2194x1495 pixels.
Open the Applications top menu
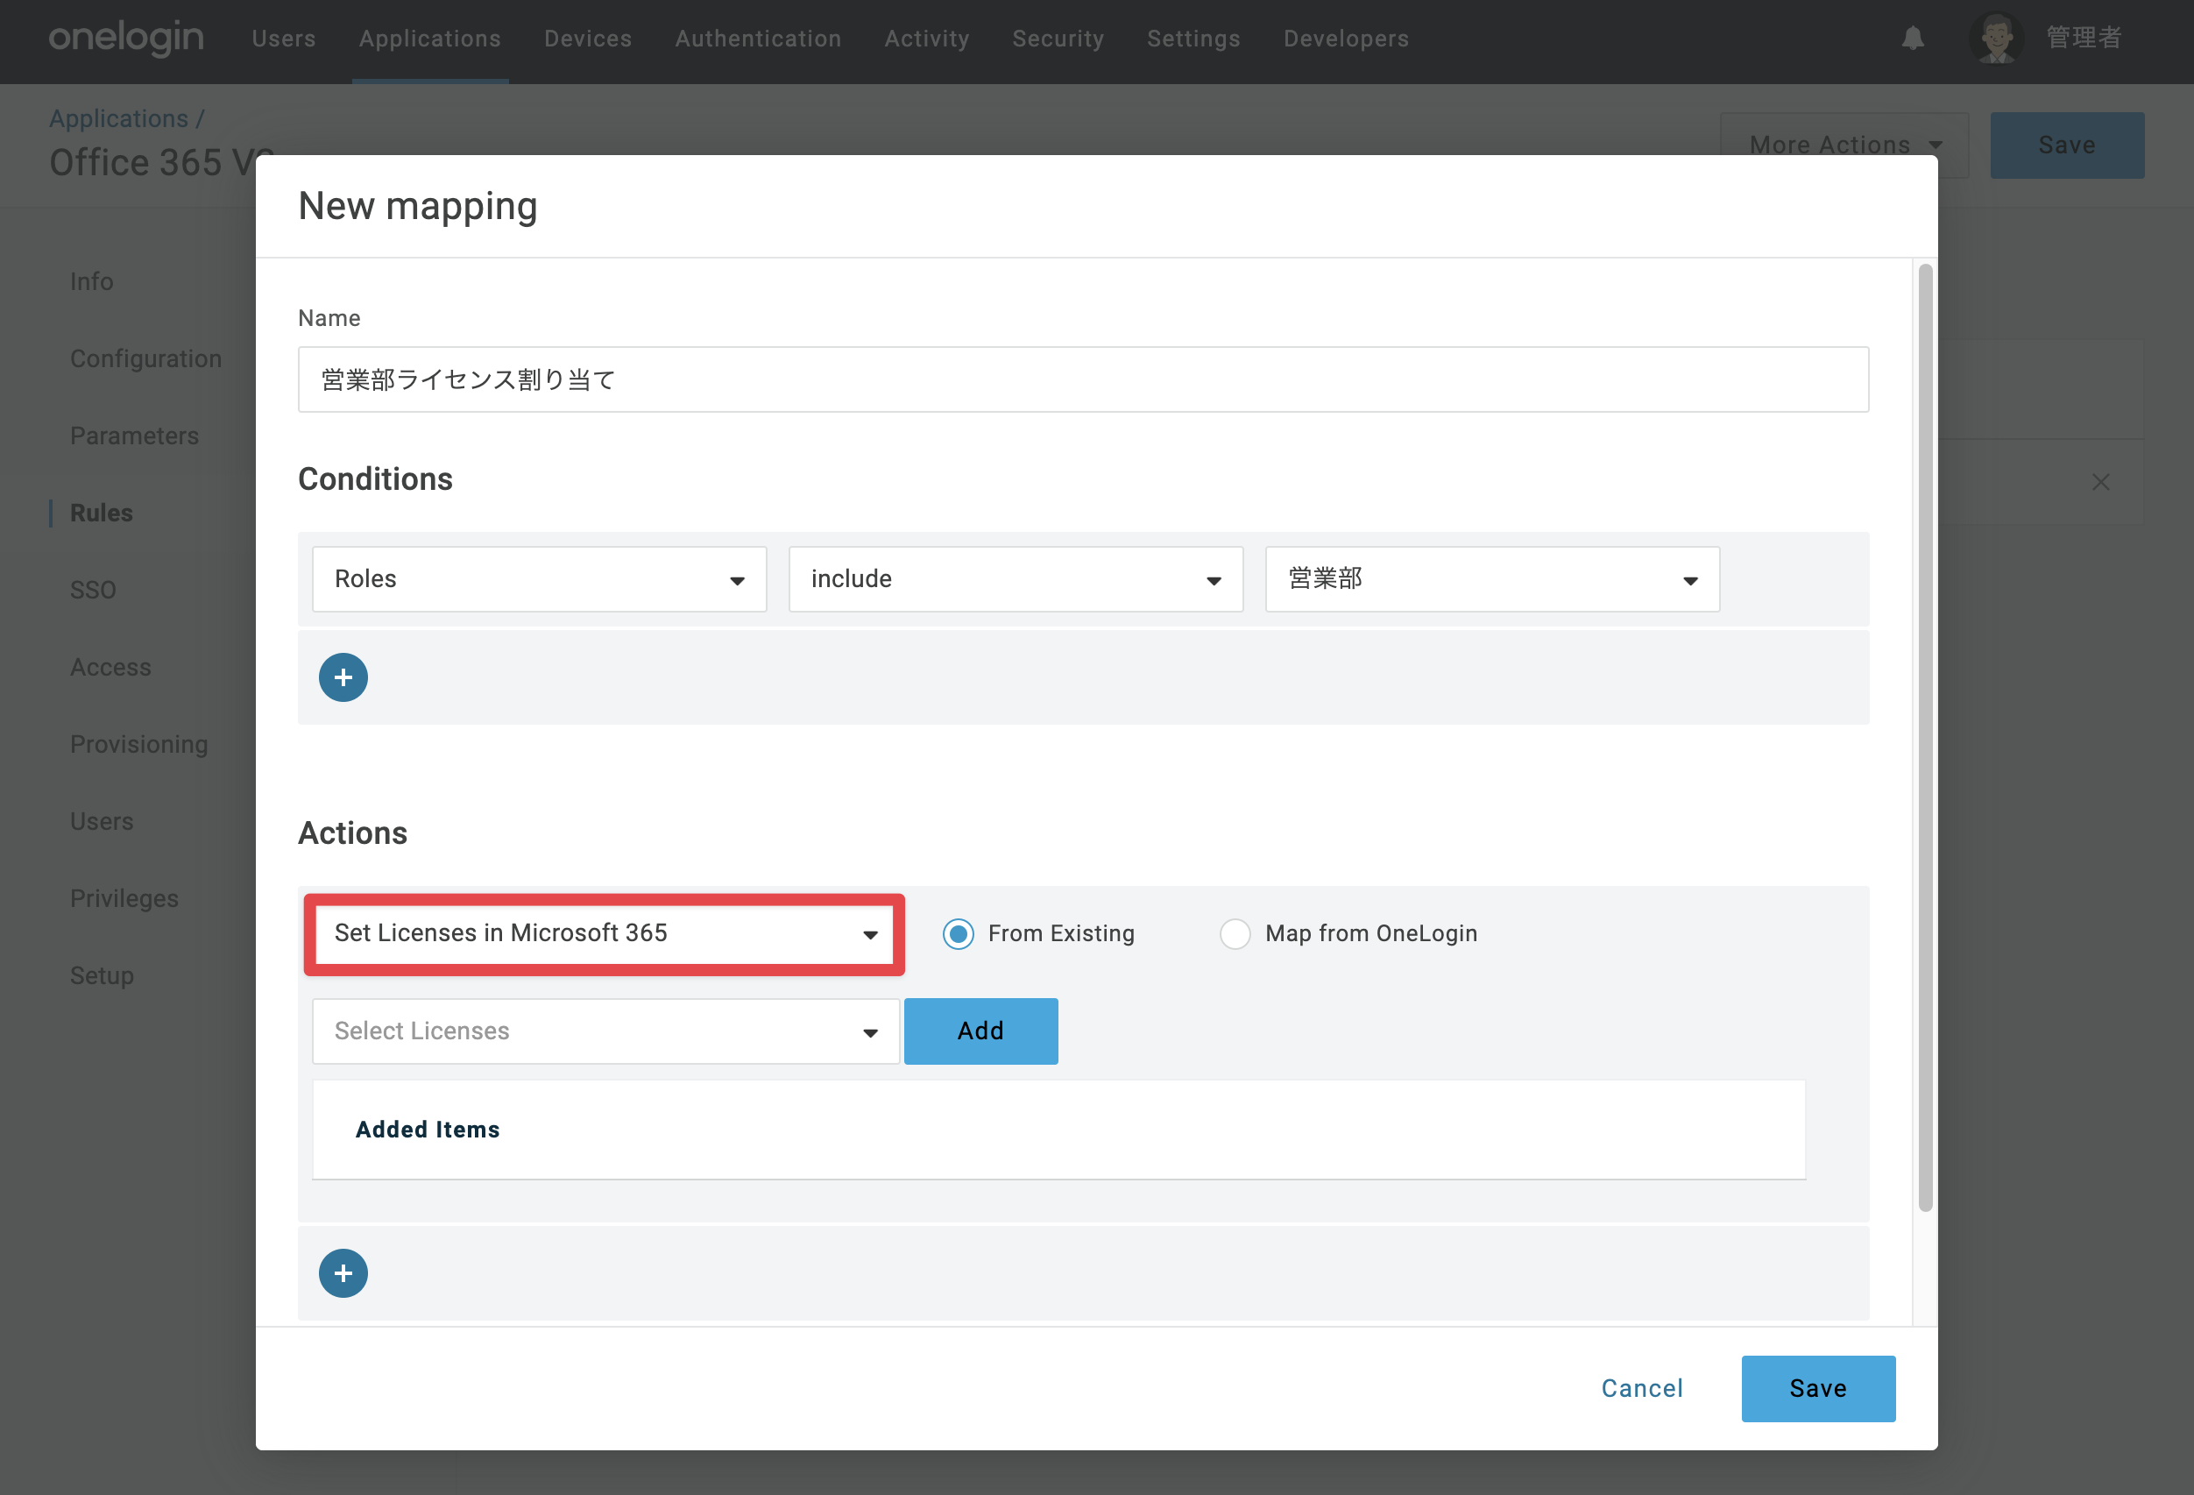[429, 38]
